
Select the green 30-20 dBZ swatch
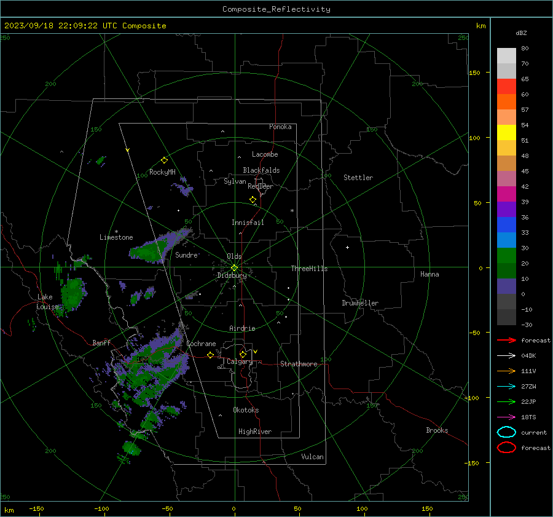tap(506, 256)
